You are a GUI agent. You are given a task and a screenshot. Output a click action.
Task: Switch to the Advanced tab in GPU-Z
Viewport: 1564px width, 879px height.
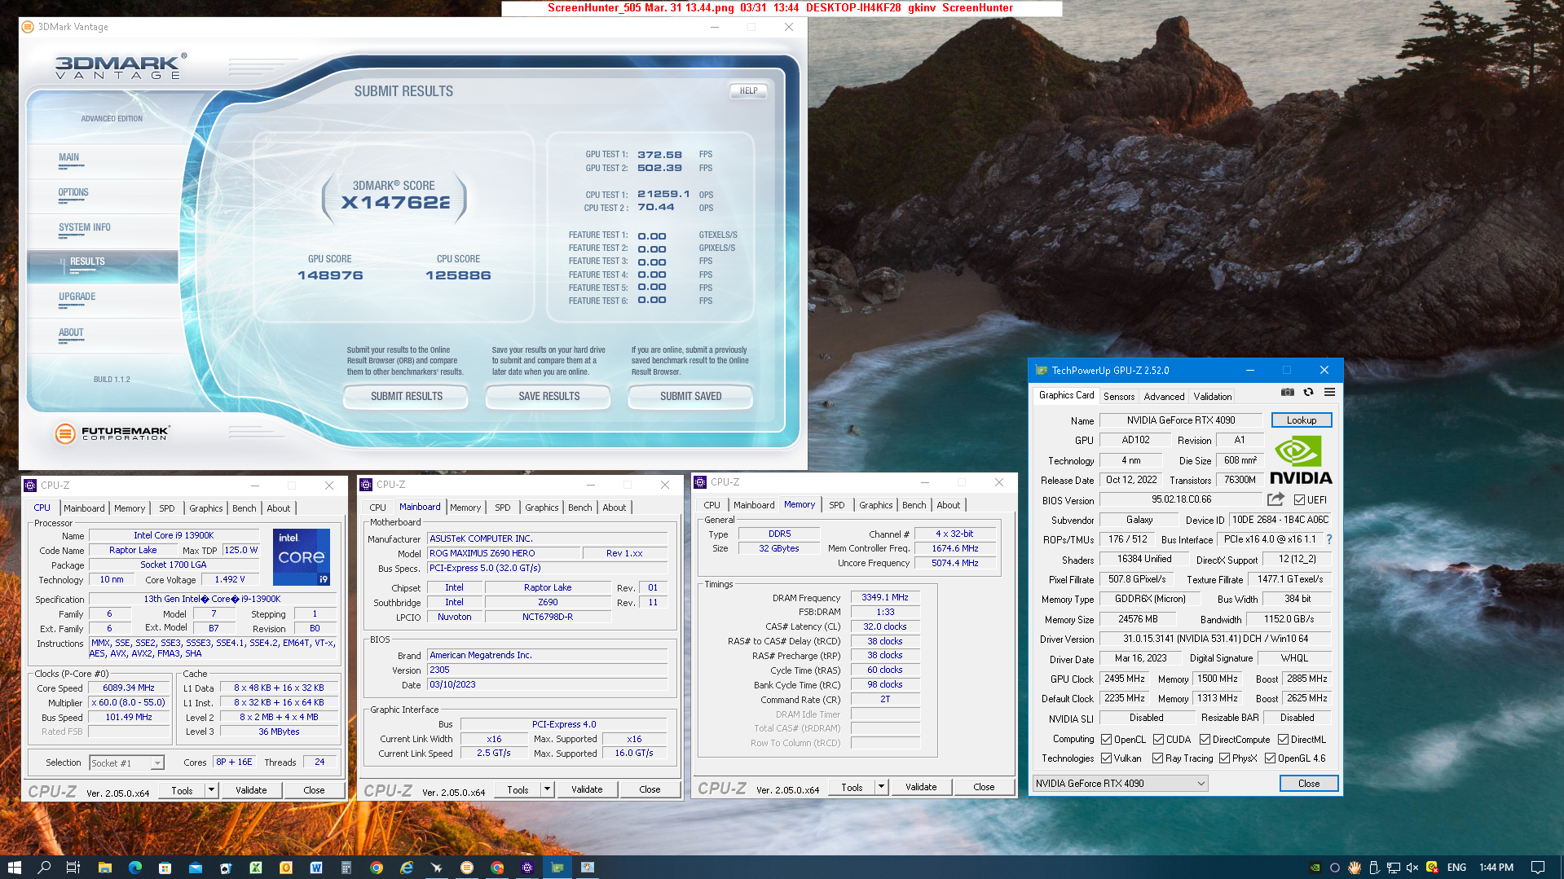1164,397
